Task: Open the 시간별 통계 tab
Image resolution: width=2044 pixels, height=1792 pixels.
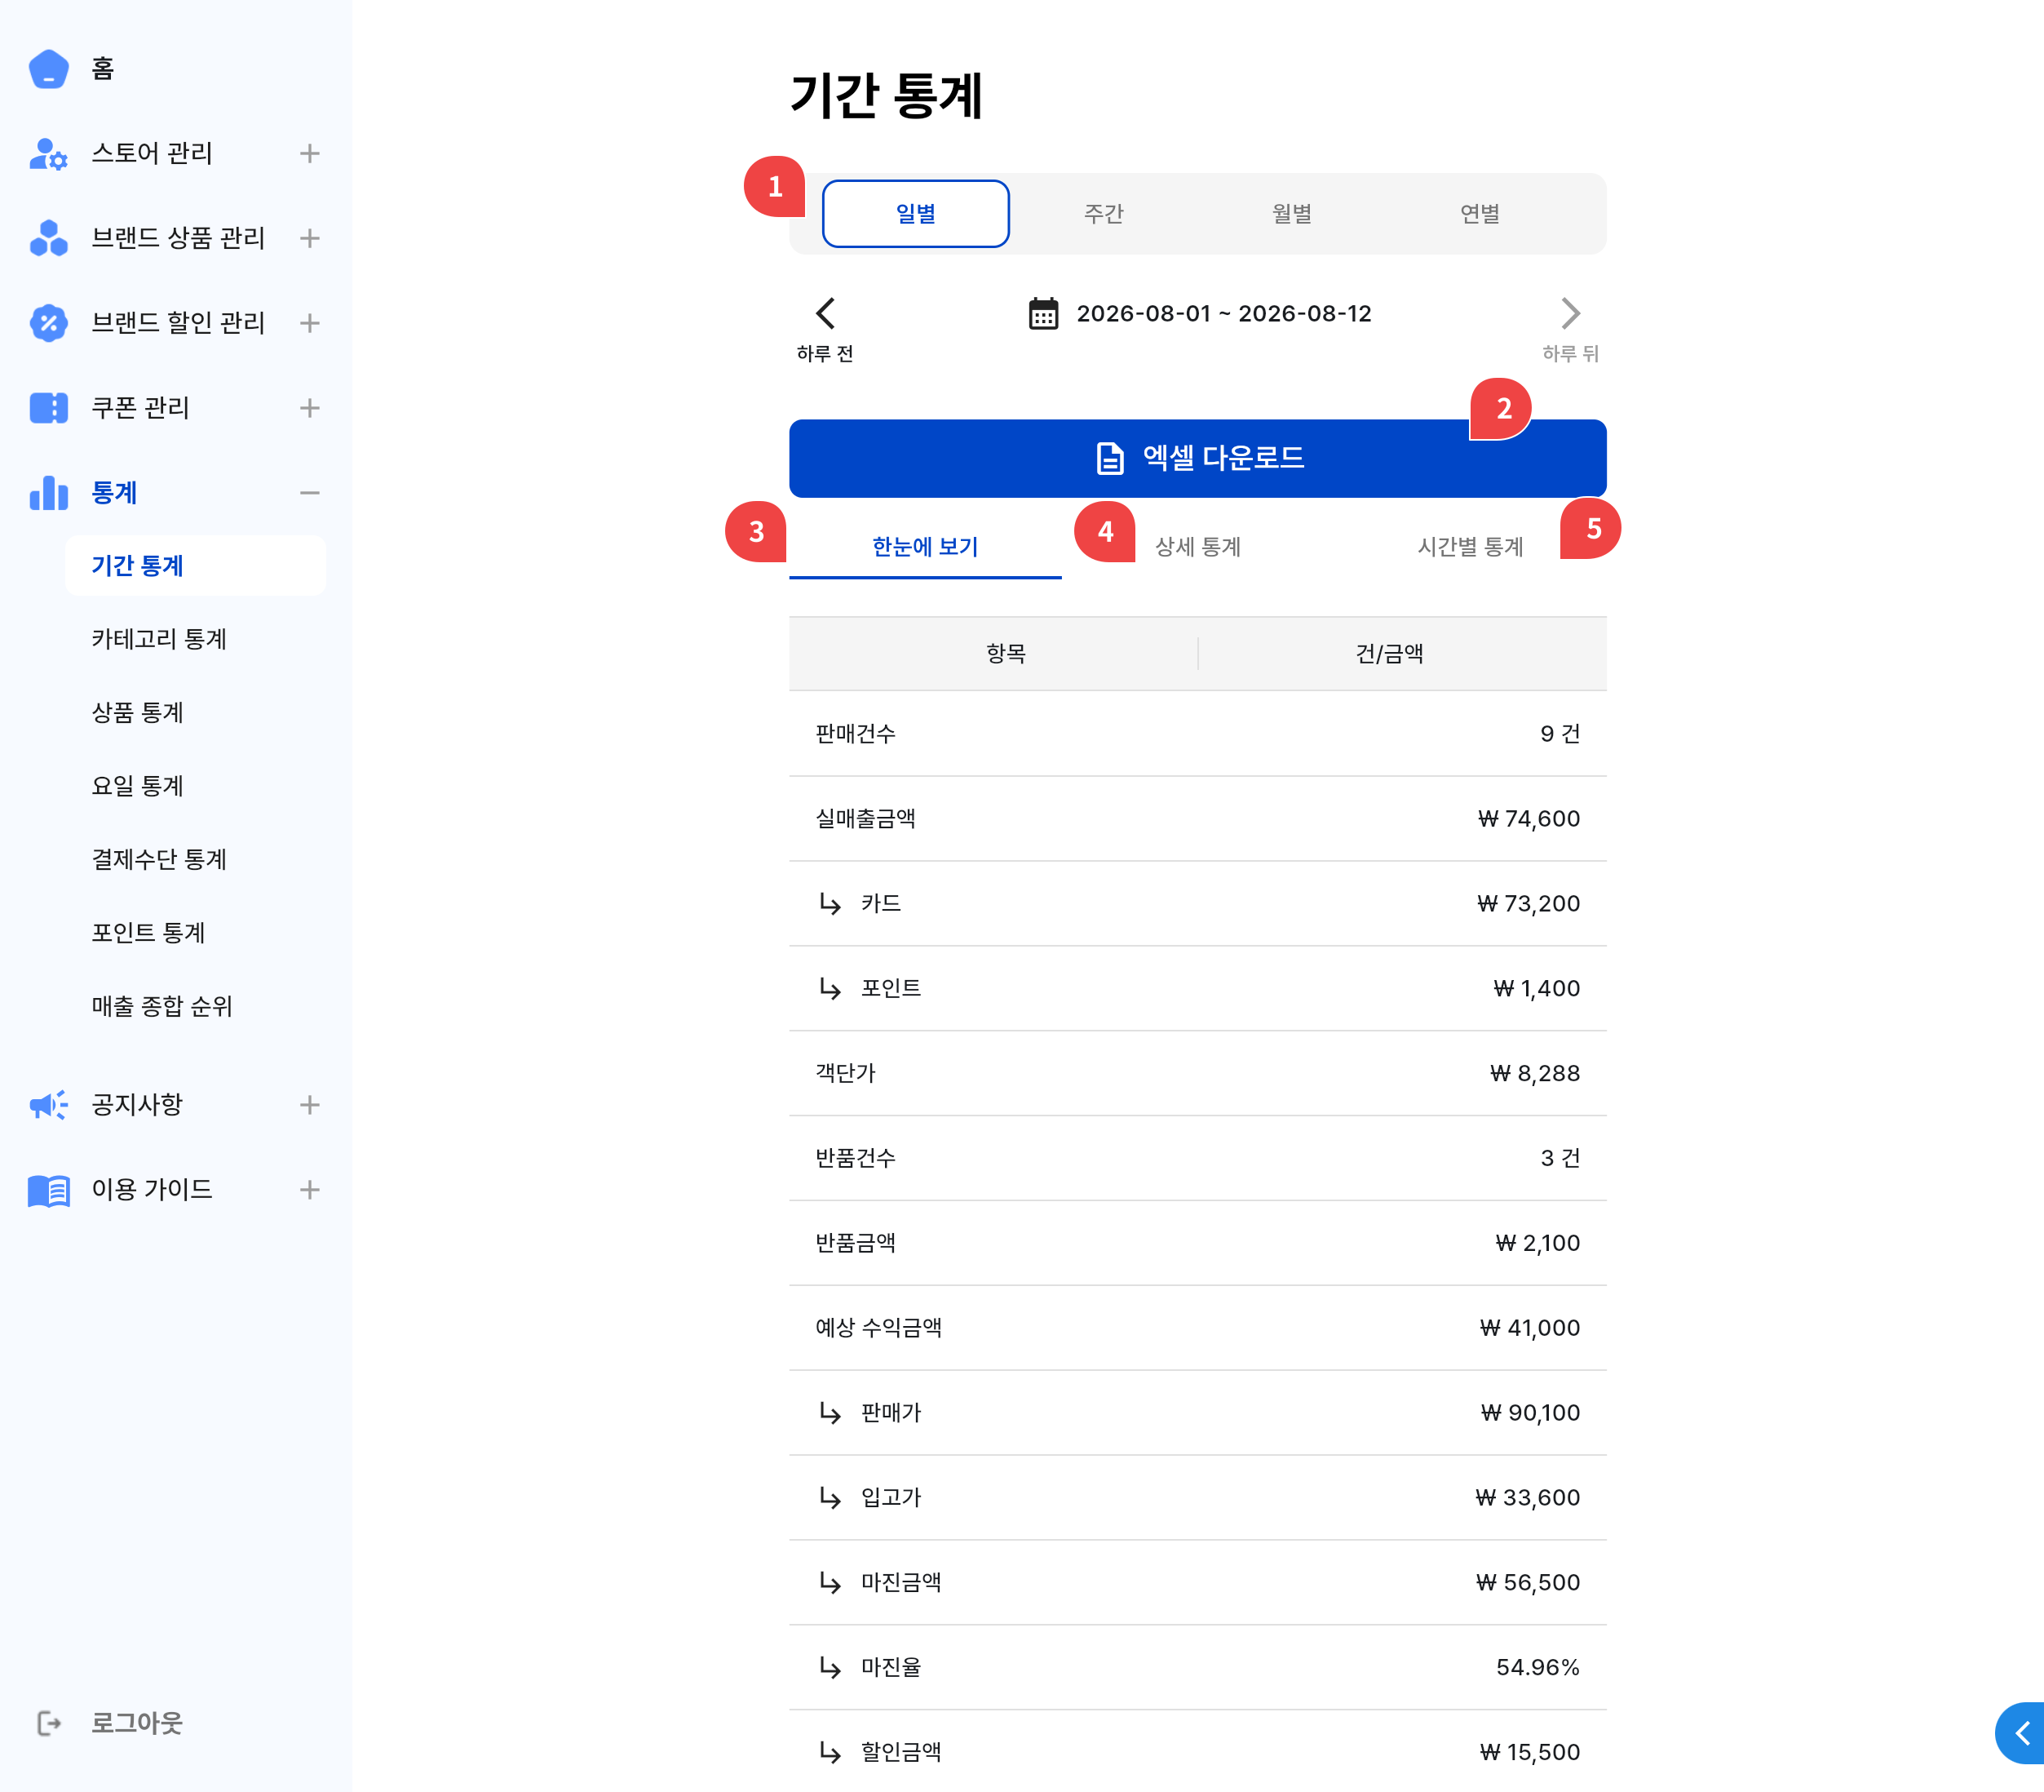Action: pos(1471,547)
